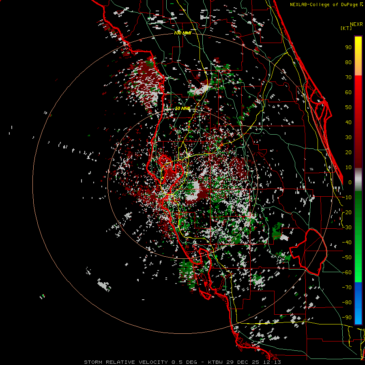Select the 80 knot scale label
Screen dimensions: 365x365
348,62
